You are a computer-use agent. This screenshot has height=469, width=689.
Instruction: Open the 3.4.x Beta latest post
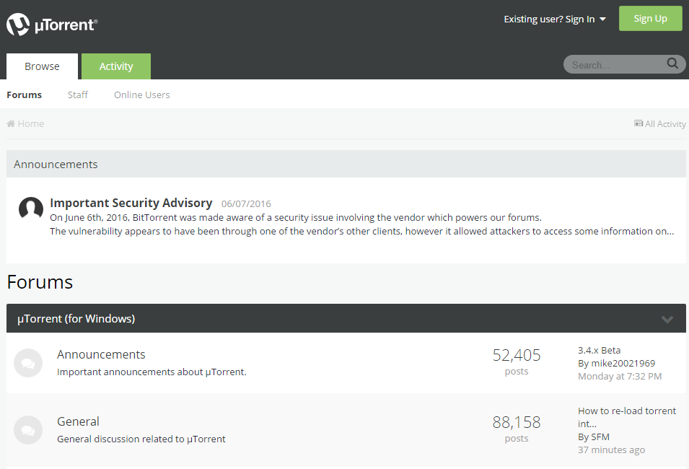coord(599,351)
